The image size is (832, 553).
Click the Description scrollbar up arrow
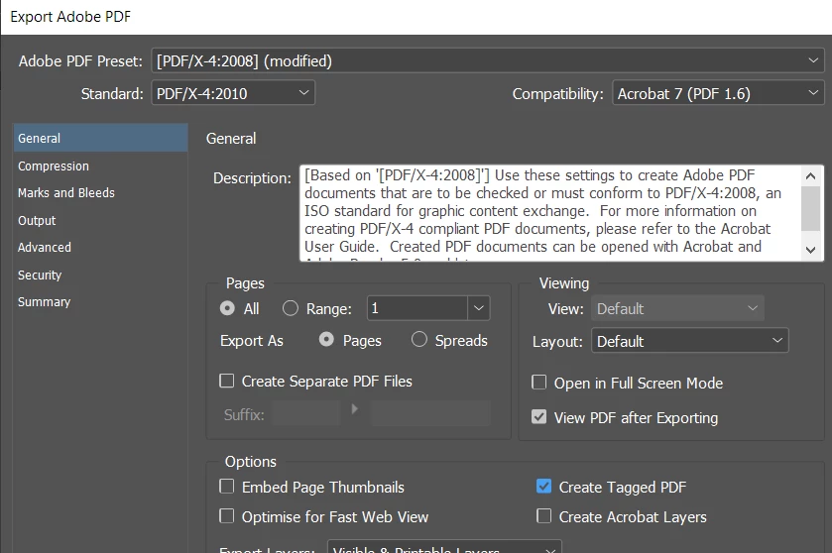pos(811,176)
